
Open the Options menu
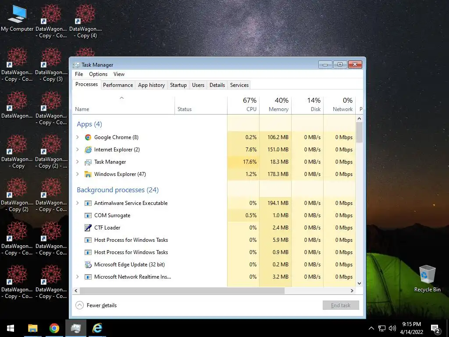(x=98, y=74)
